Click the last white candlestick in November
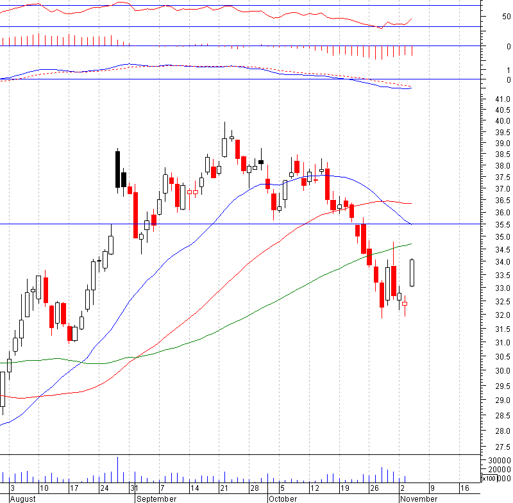This screenshot has height=503, width=513. pos(412,273)
